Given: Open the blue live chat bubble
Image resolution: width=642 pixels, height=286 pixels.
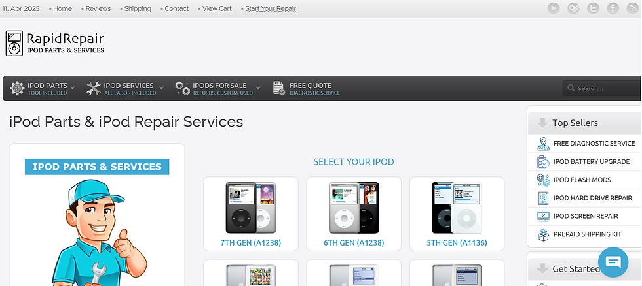Looking at the screenshot, I should coord(613,262).
